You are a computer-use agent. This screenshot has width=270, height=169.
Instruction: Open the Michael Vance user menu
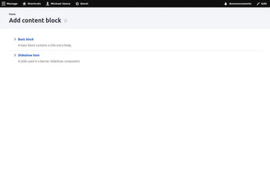tap(61, 3)
